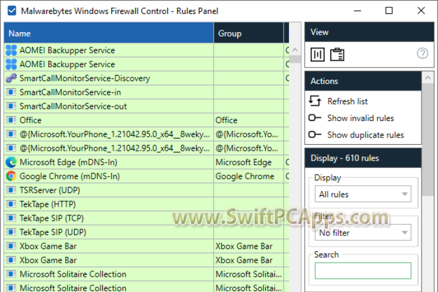The width and height of the screenshot is (438, 292).
Task: Click the gear icon of SmartCallMonitorService-Discovery
Action: pyautogui.click(x=11, y=78)
